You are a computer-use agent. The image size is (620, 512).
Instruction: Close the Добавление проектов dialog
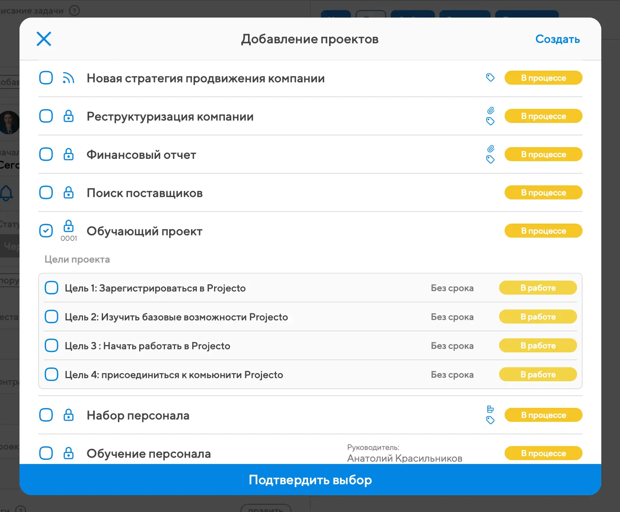pyautogui.click(x=44, y=39)
